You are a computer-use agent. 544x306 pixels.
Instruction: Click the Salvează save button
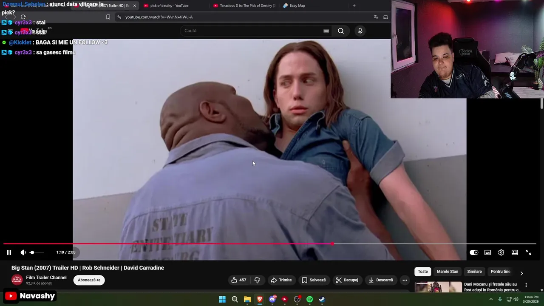pos(314,280)
